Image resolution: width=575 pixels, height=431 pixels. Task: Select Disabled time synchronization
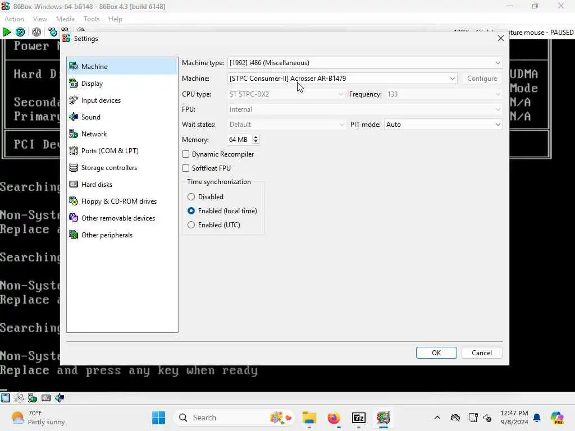191,197
